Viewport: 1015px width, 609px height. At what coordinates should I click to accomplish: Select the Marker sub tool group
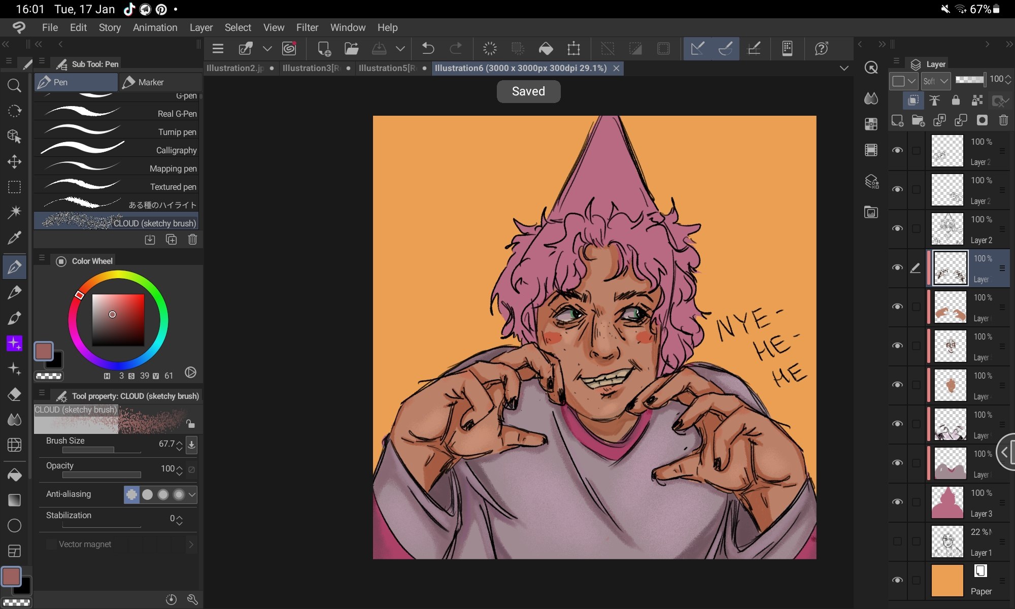pos(159,82)
